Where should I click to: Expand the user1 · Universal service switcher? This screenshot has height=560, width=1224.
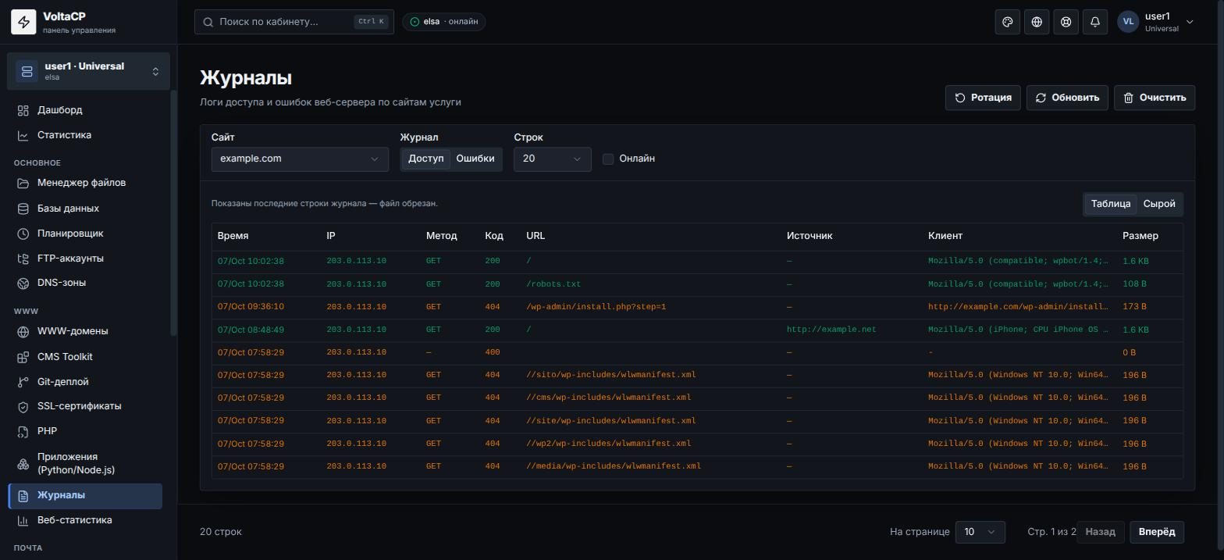pyautogui.click(x=88, y=71)
